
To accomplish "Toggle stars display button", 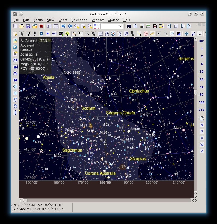I will 15,34.
